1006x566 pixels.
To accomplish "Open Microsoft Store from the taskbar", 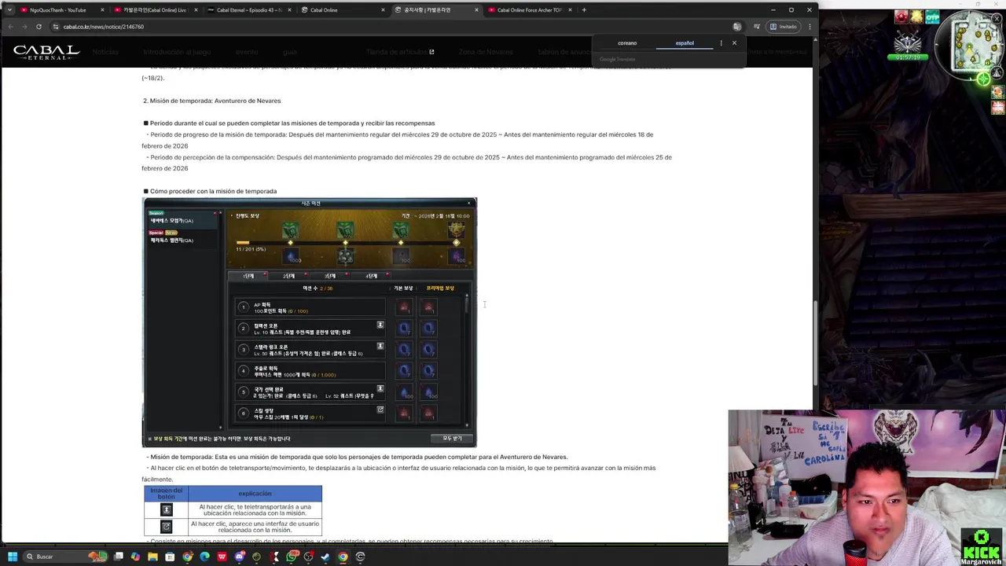I will [x=170, y=557].
